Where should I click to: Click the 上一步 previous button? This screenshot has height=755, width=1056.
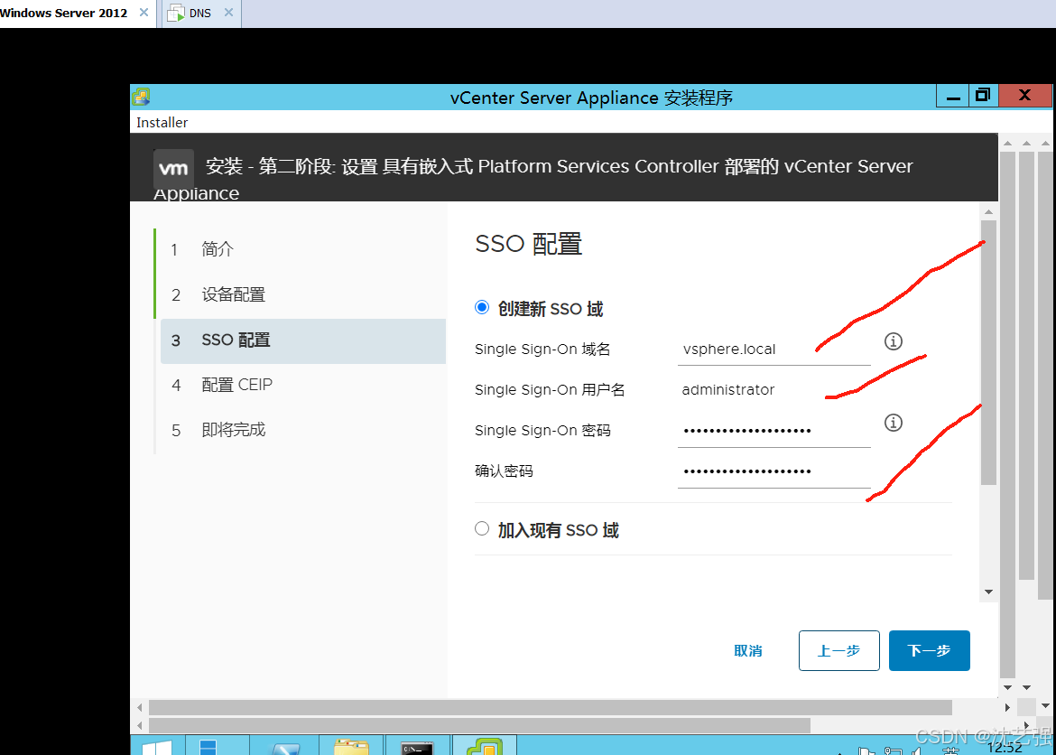[x=839, y=650]
